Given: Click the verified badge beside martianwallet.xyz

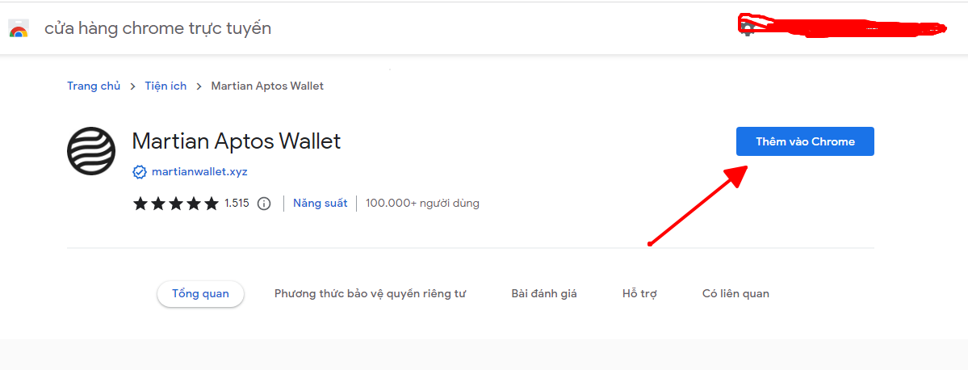Looking at the screenshot, I should (x=140, y=172).
